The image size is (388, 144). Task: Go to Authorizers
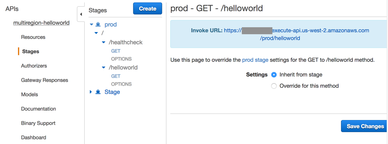(34, 66)
